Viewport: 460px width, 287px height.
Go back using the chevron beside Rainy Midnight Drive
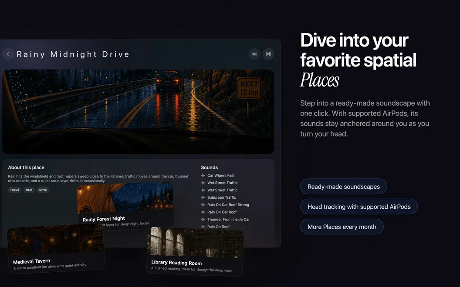pyautogui.click(x=8, y=54)
